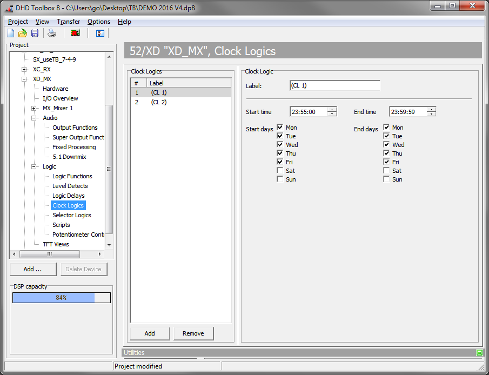The height and width of the screenshot is (375, 489).
Task: Click the New Project toolbar icon
Action: 11,34
